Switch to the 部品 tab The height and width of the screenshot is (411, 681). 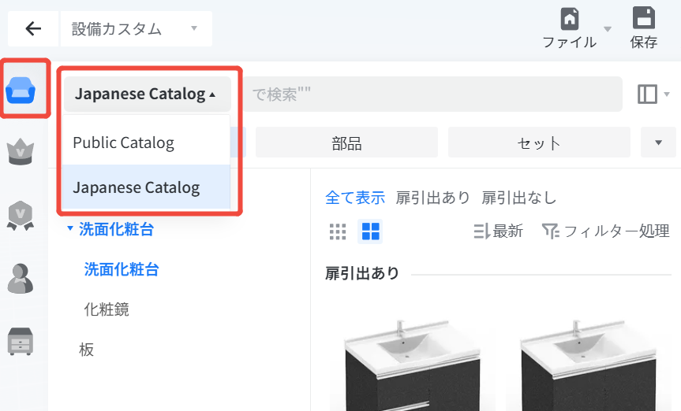coord(346,143)
